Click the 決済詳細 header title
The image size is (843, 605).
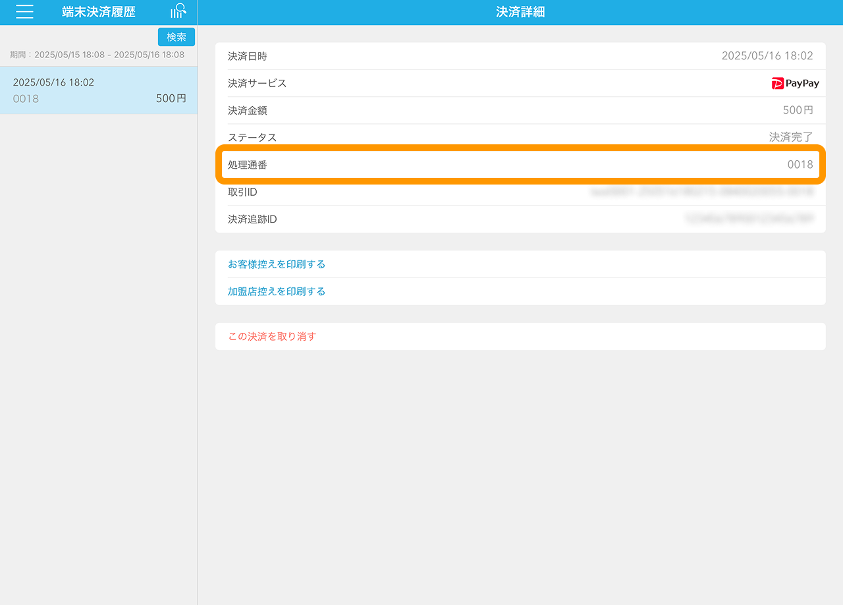(x=520, y=12)
